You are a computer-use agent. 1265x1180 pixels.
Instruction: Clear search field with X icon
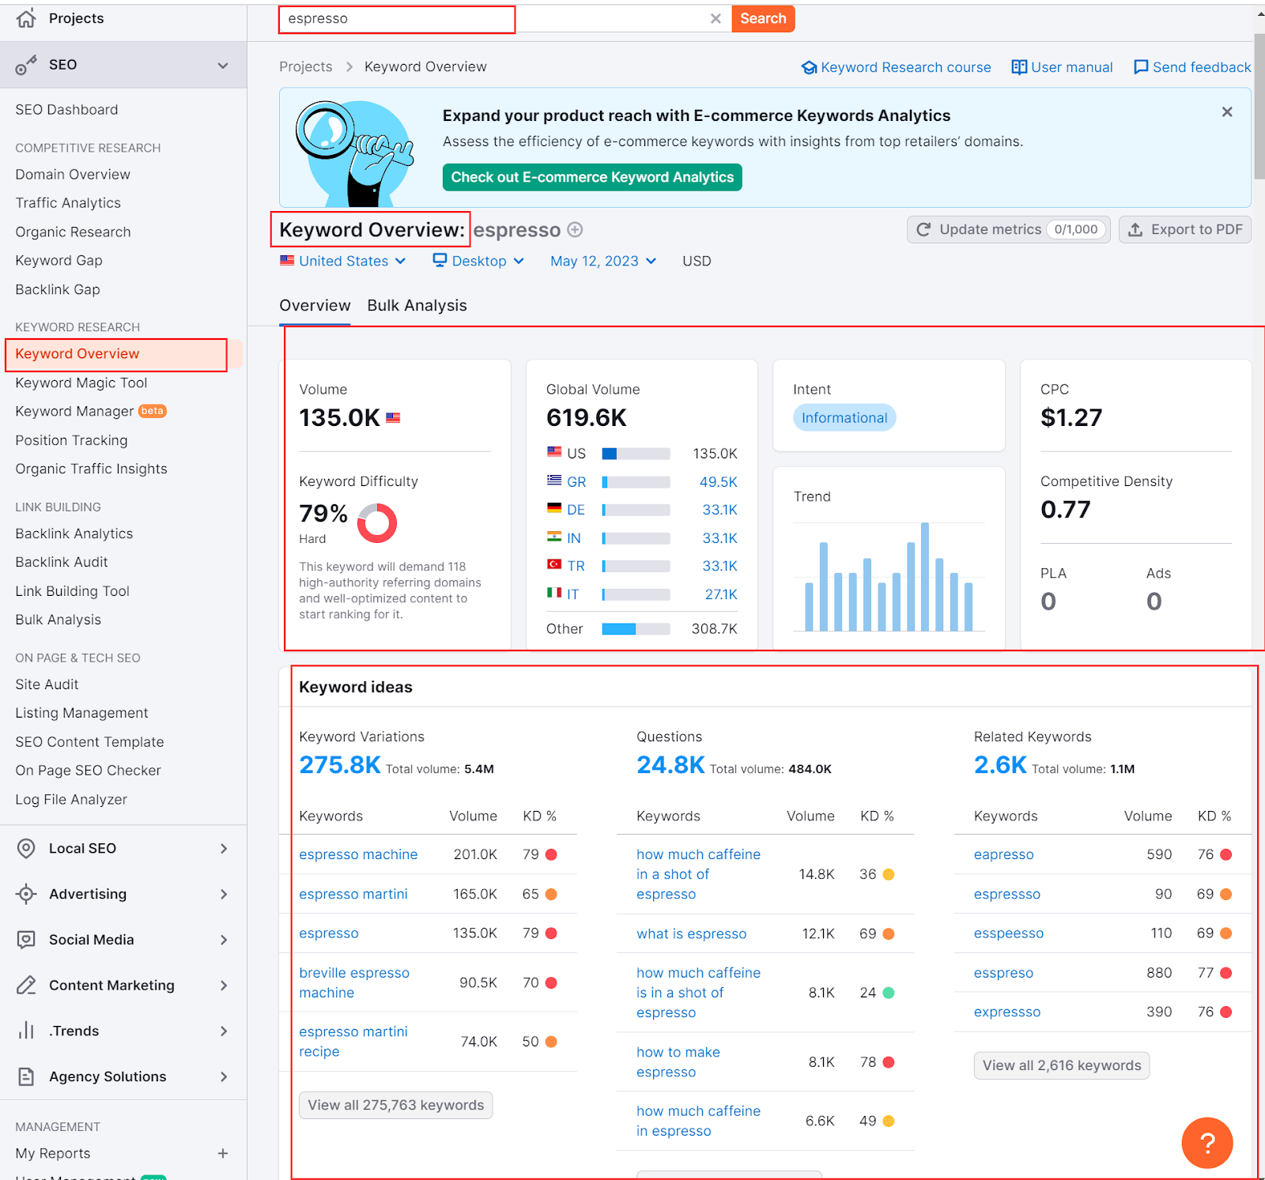click(716, 18)
